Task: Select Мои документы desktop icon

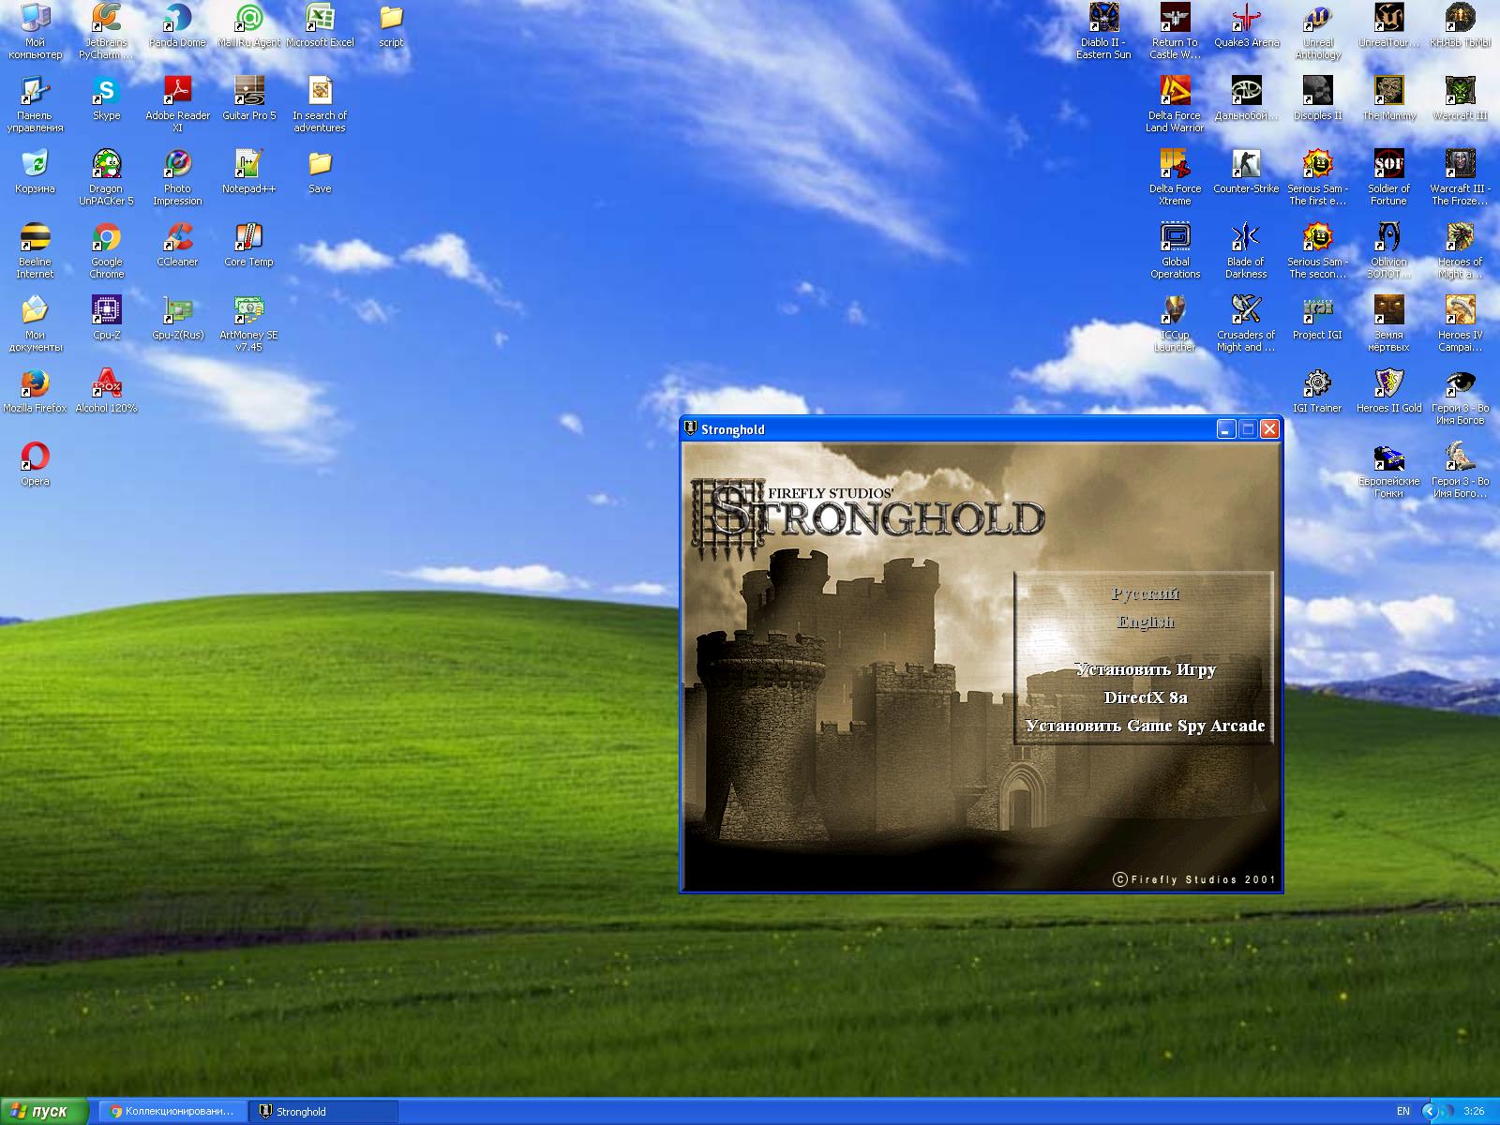Action: coord(35,323)
